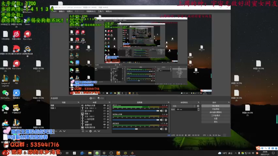Move selected scene up with arrow
Screen dimensions: 278x156
tap(60, 131)
